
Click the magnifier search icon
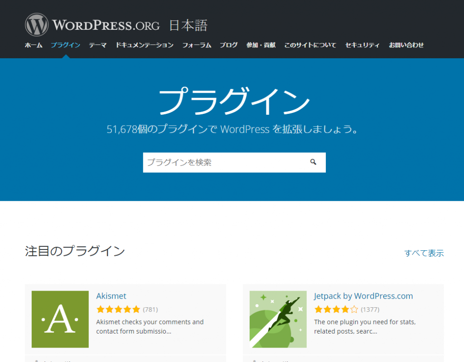tap(313, 162)
